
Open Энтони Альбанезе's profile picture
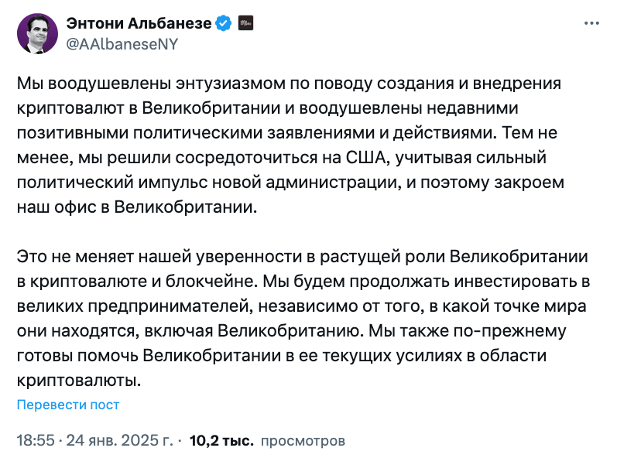pyautogui.click(x=37, y=33)
